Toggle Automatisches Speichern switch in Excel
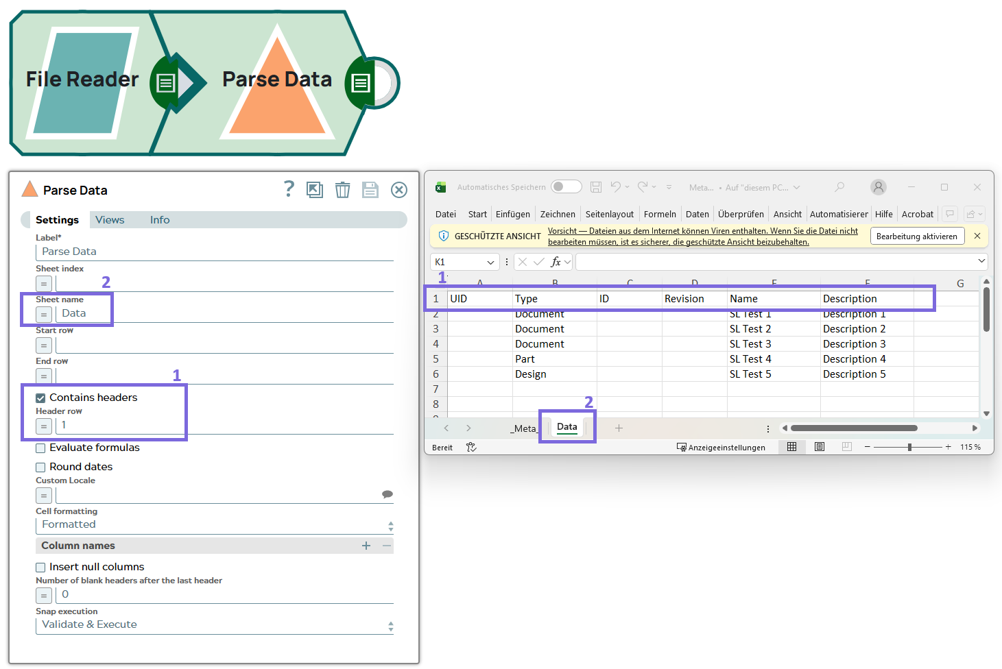The height and width of the screenshot is (669, 1002). [x=566, y=186]
